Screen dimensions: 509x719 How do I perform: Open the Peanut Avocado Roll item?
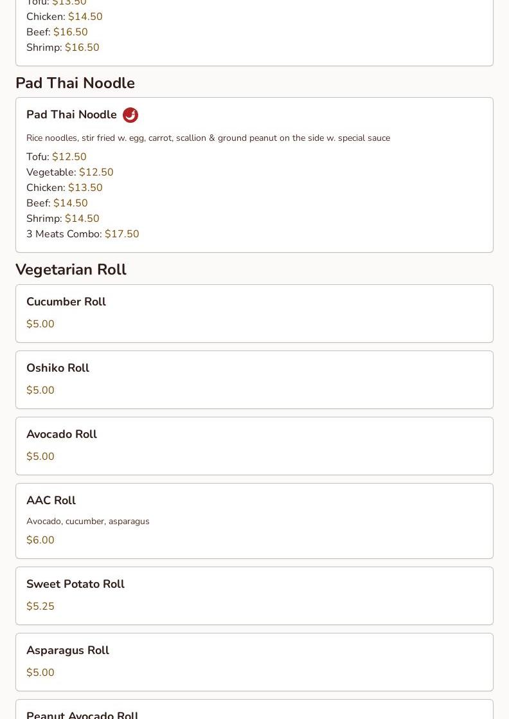[254, 709]
